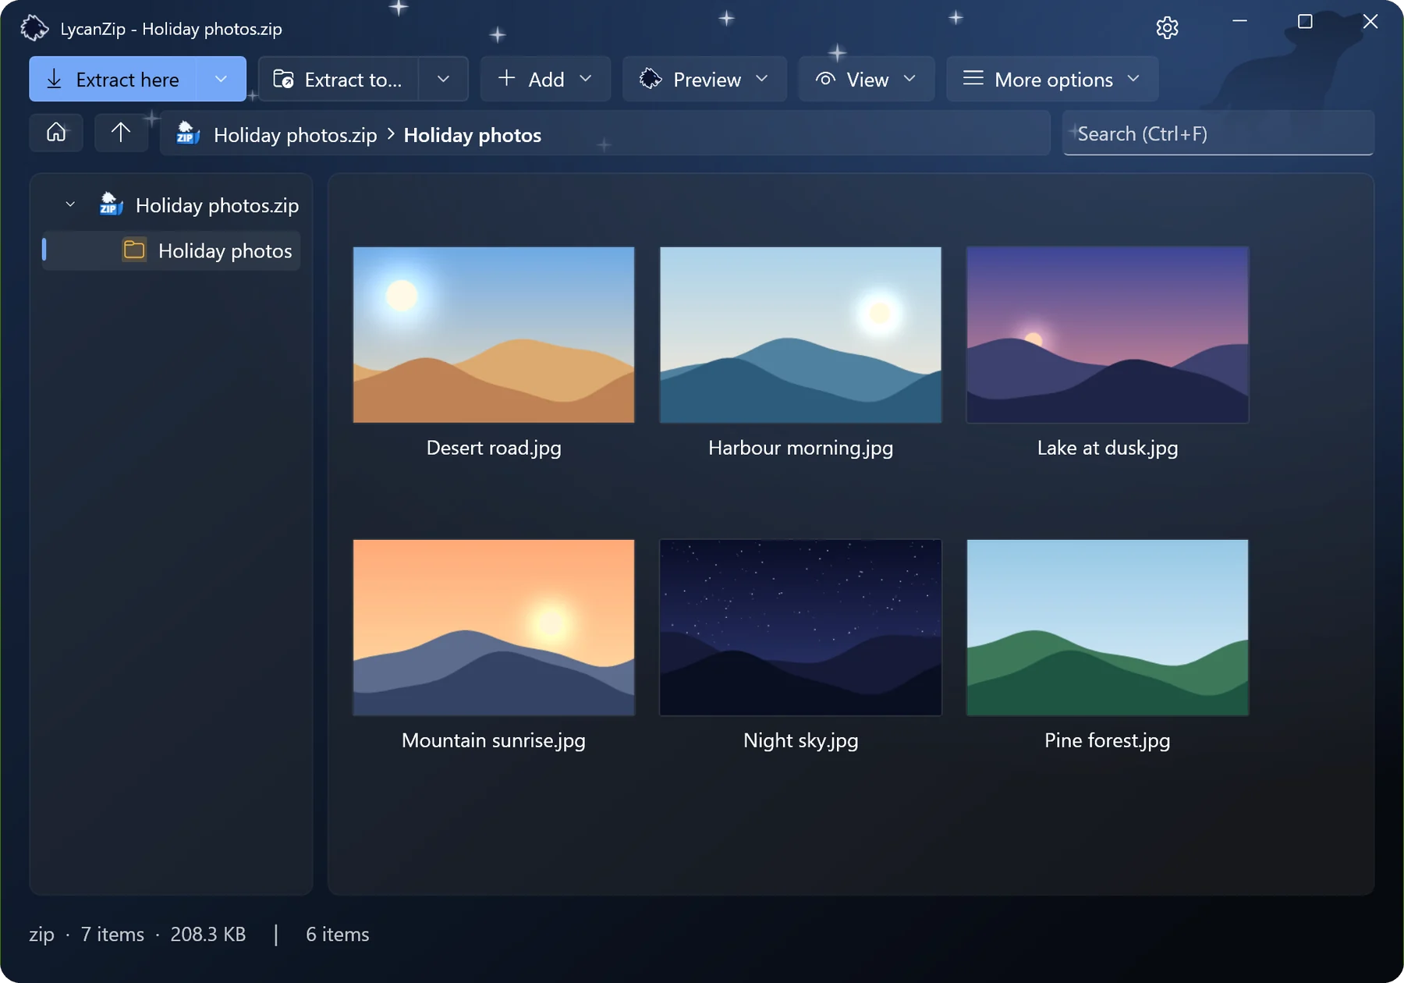
Task: Select the Mountain sunrise.jpg thumbnail
Action: [494, 627]
